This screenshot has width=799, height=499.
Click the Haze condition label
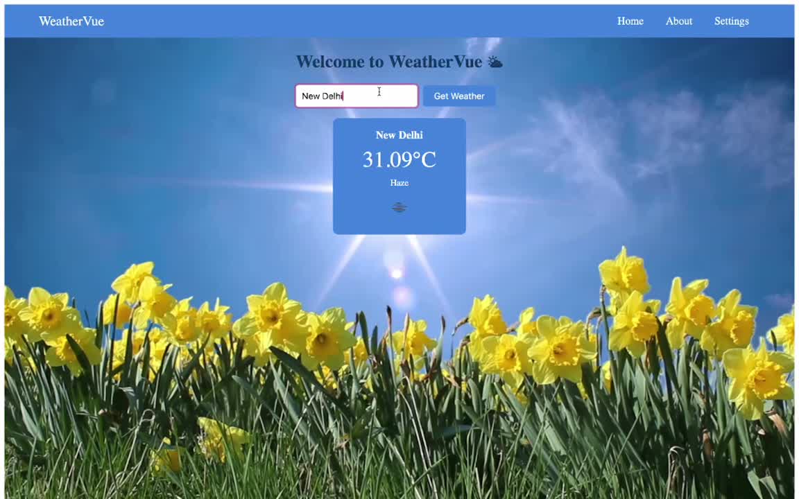click(399, 182)
